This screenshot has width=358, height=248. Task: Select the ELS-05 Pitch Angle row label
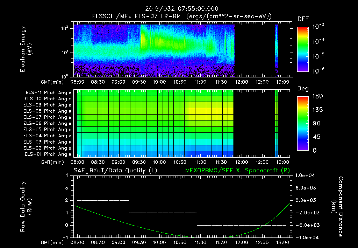click(47, 130)
